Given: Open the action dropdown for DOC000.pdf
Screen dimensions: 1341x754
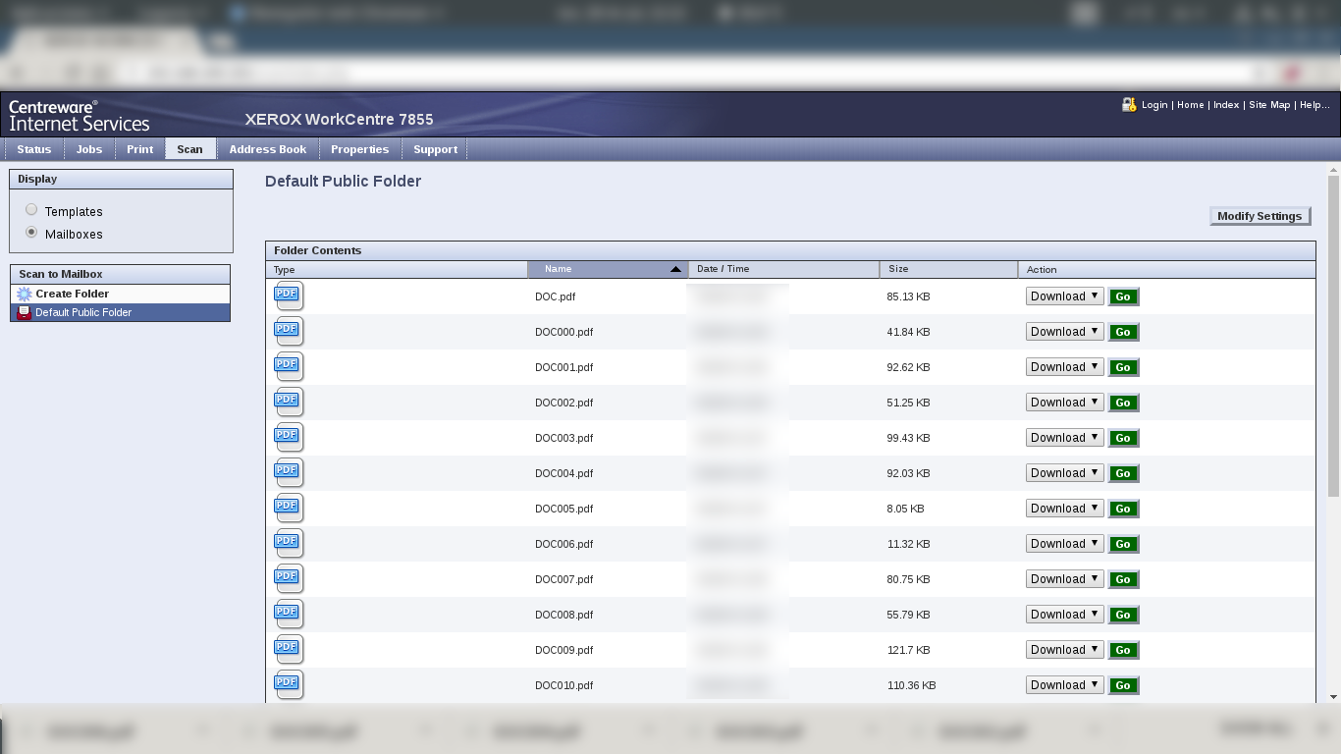Looking at the screenshot, I should (1065, 332).
